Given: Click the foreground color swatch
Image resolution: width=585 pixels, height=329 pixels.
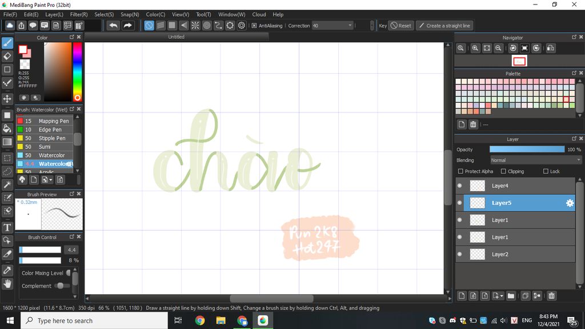Looking at the screenshot, I should (x=23, y=49).
